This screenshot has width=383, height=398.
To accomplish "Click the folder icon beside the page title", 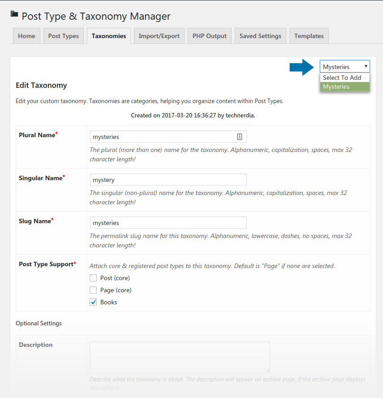I will 14,14.
